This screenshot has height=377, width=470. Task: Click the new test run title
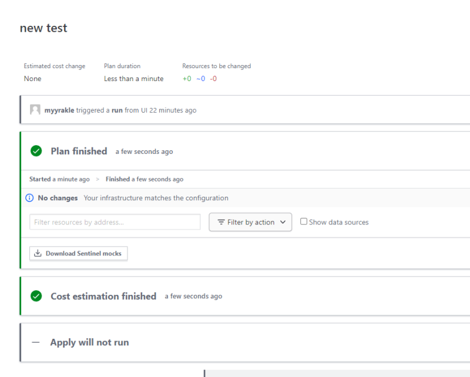click(x=43, y=28)
